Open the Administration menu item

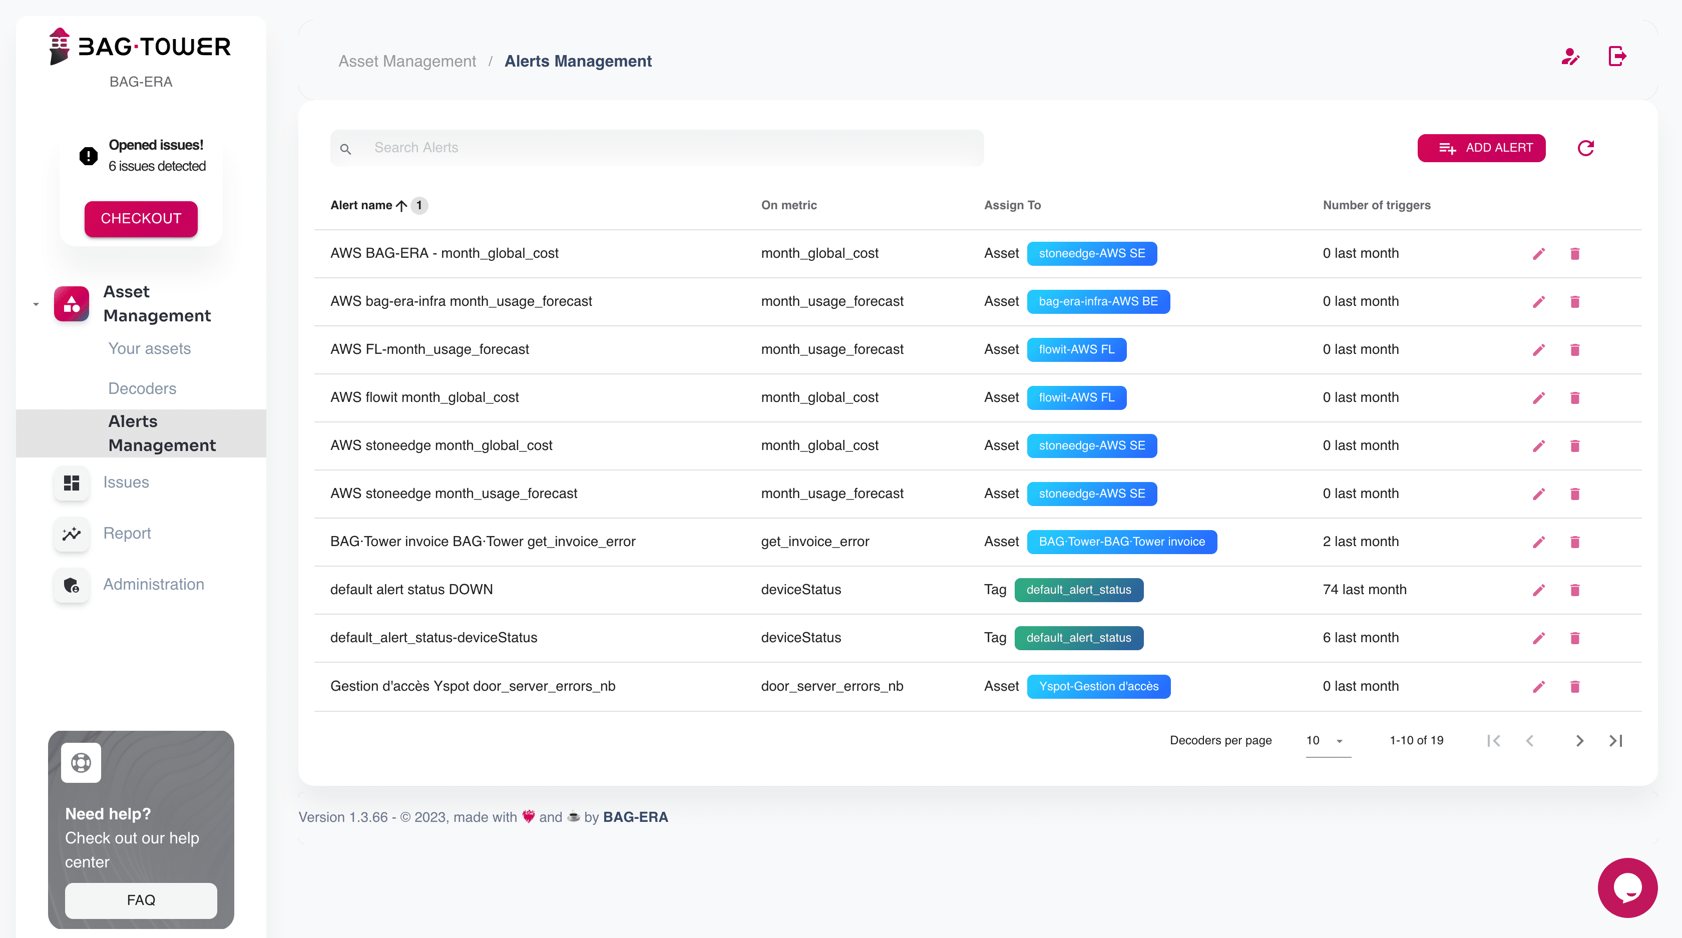154,584
